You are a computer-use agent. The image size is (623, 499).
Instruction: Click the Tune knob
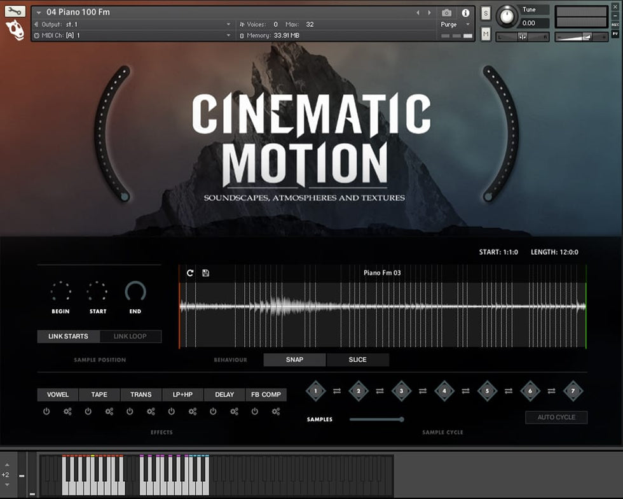(x=507, y=17)
